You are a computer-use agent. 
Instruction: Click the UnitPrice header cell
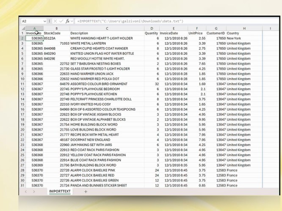point(196,33)
